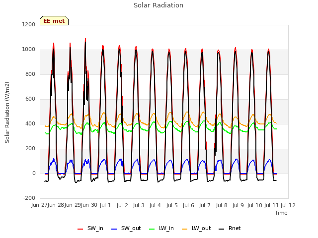Click the Time x-axis label

(x=281, y=213)
